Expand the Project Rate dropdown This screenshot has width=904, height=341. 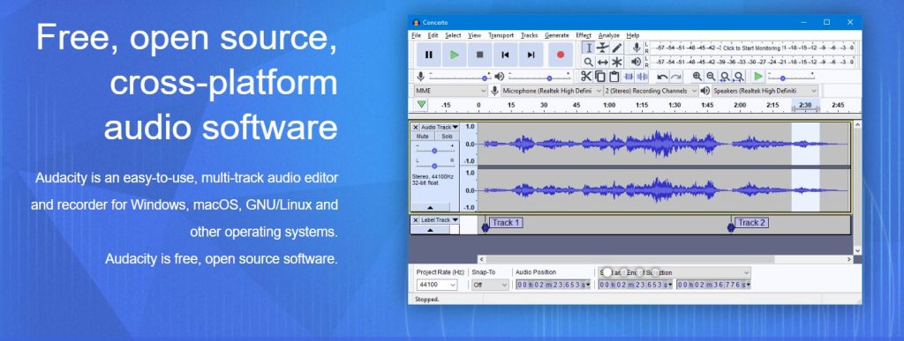pyautogui.click(x=436, y=285)
